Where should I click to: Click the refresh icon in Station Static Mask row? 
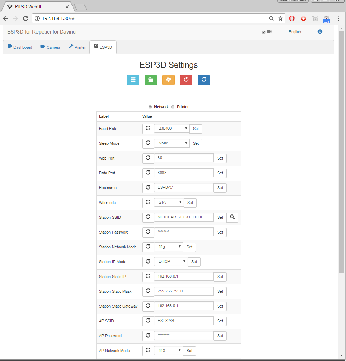click(x=148, y=291)
